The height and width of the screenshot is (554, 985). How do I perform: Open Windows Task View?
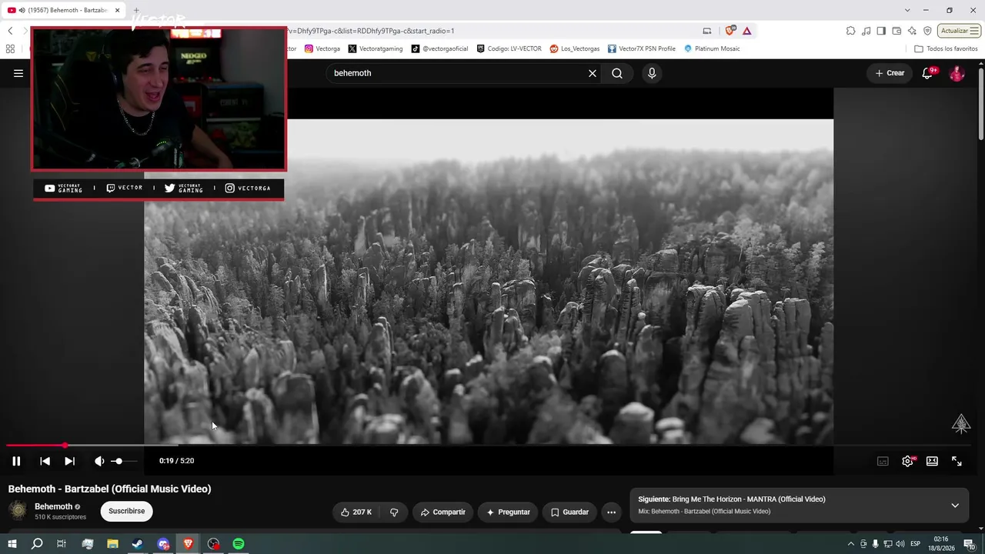(x=62, y=544)
